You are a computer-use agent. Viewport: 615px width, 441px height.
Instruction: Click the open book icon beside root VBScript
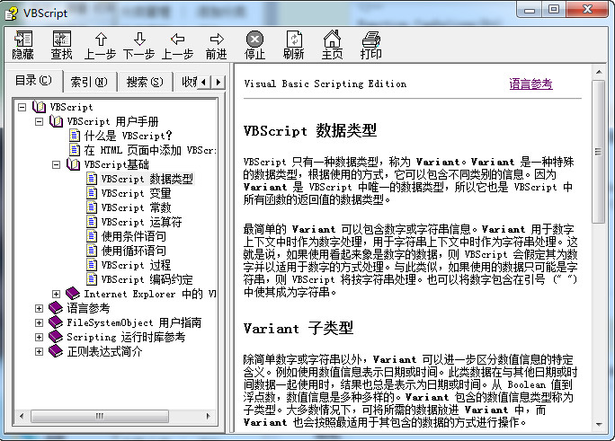point(39,107)
